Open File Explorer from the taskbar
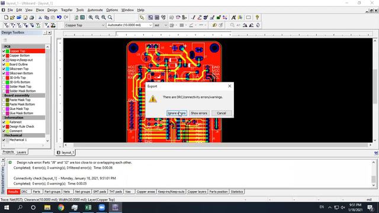The height and width of the screenshot is (213, 379). pos(47,208)
